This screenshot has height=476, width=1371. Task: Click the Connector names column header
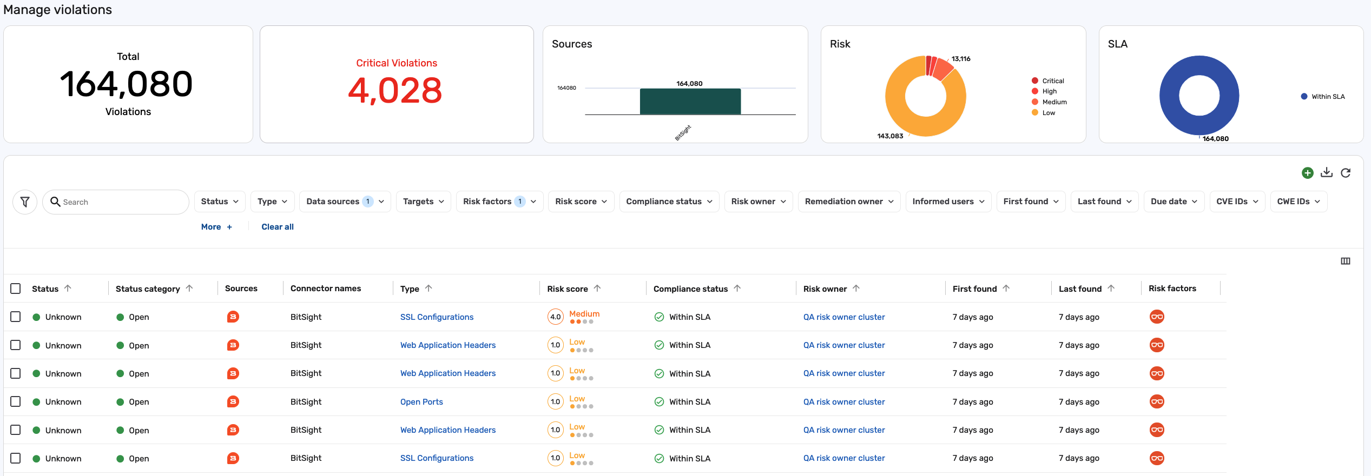325,289
